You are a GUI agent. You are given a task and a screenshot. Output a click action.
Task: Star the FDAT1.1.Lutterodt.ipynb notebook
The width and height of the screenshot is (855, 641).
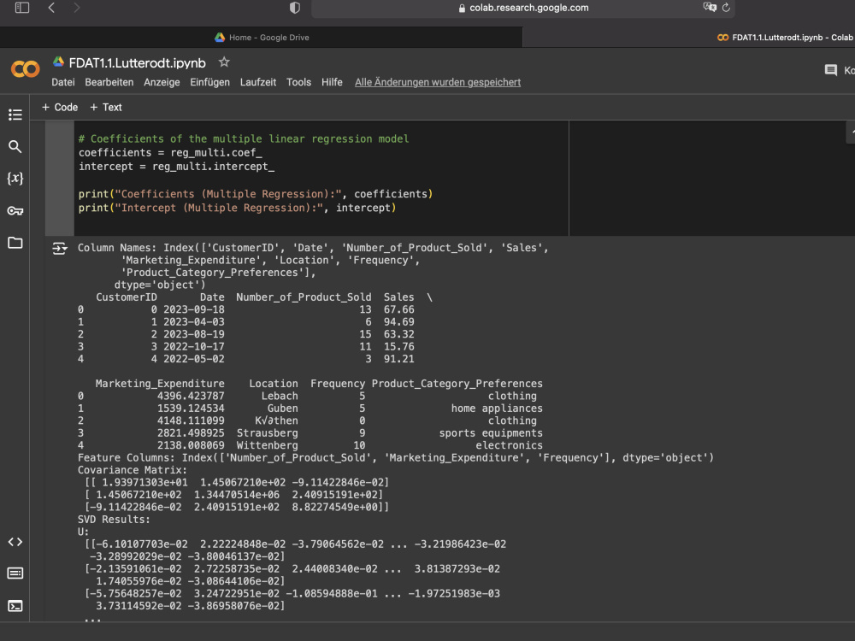click(x=223, y=62)
